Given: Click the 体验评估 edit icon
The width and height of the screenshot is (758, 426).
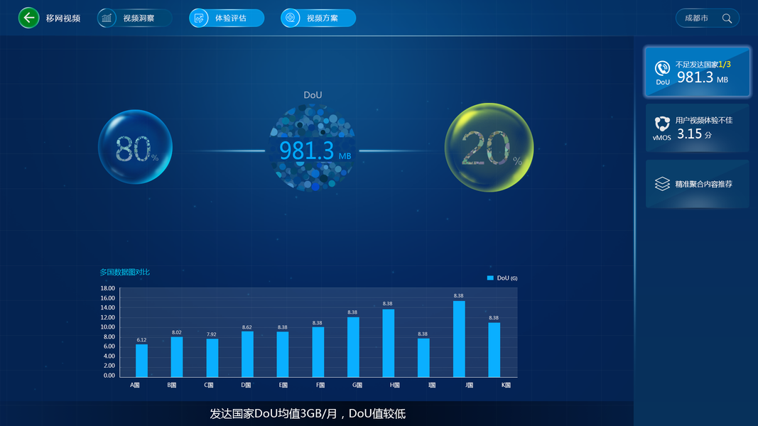Looking at the screenshot, I should [198, 18].
